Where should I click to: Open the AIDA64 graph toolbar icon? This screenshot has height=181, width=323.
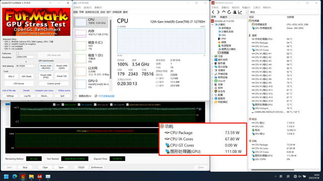[x=240, y=12]
